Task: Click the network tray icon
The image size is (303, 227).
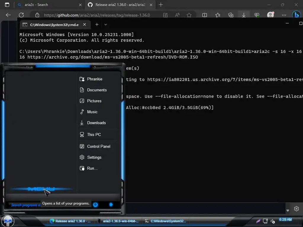Action: point(265,221)
